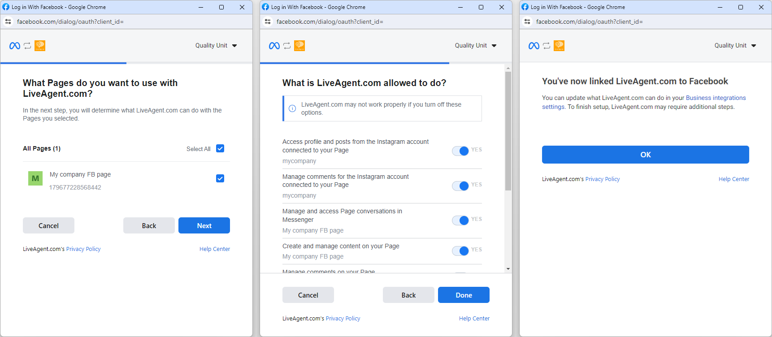
Task: Click the Done button in the permissions dialog
Action: pos(464,295)
